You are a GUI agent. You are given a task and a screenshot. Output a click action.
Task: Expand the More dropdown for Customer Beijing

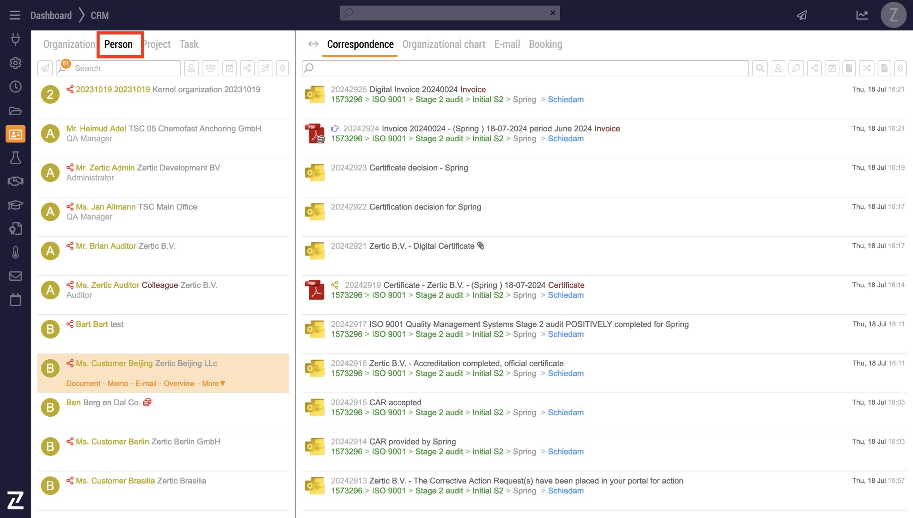(214, 384)
